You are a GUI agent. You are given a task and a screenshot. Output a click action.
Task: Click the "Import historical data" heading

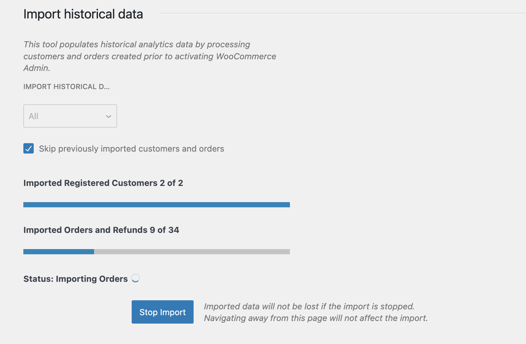click(83, 14)
